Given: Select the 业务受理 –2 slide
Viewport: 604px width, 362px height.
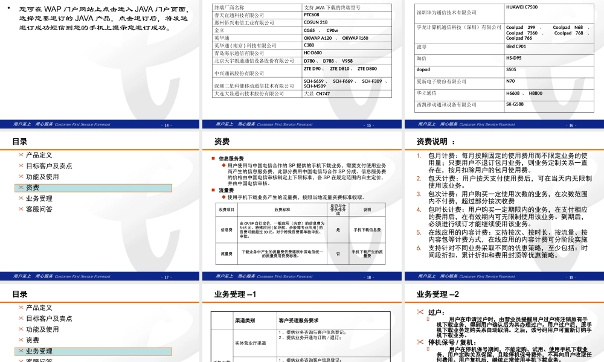Looking at the screenshot, I should coord(504,323).
